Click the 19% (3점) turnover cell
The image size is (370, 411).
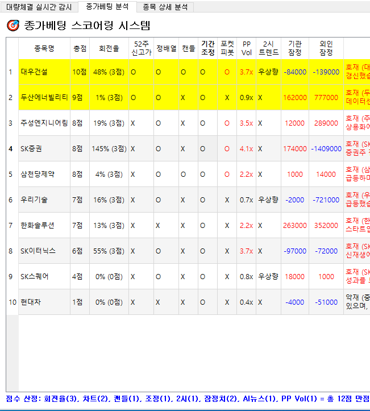109,123
